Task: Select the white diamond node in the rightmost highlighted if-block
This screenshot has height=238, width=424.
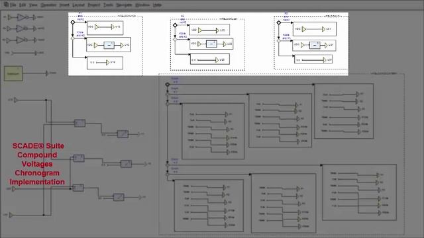Action: [279, 41]
